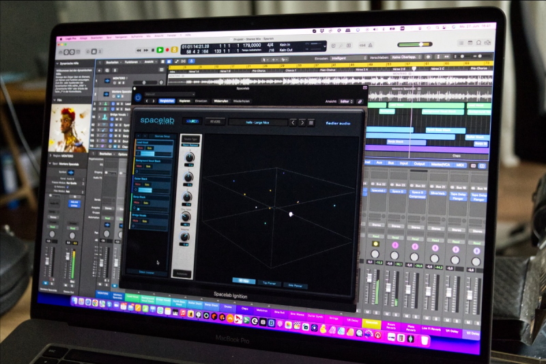Open the Einrasten Intelligent snap dropdown
This screenshot has width=546, height=364.
(x=348, y=58)
